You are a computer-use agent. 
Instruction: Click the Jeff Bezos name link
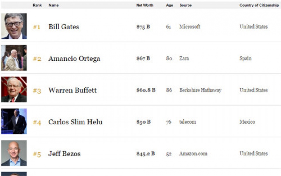[64, 154]
